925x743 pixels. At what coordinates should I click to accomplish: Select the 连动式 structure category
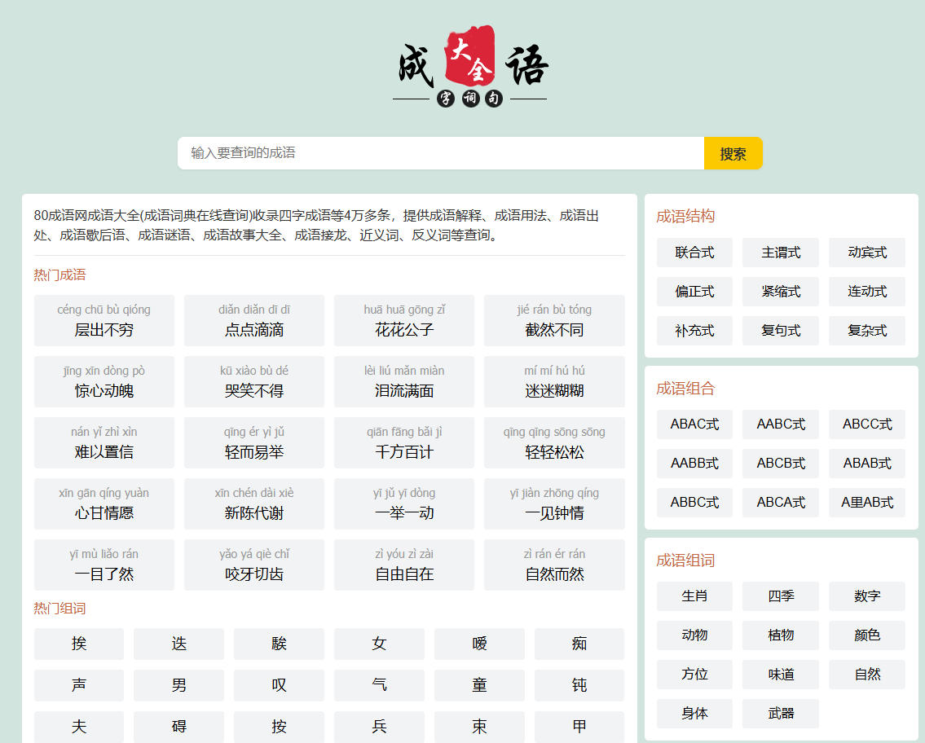point(867,292)
